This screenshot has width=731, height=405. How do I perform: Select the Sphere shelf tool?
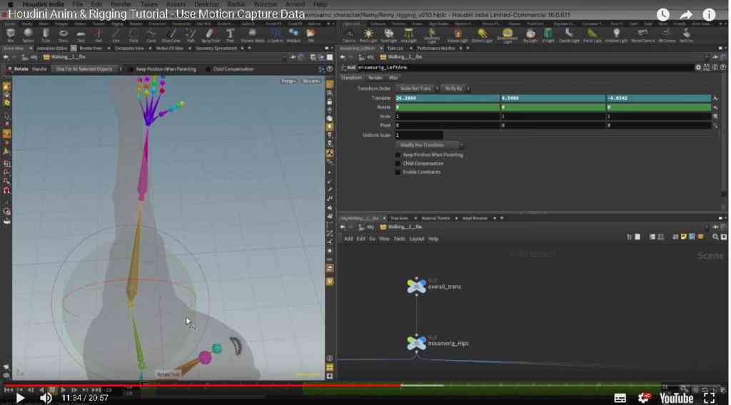click(28, 34)
